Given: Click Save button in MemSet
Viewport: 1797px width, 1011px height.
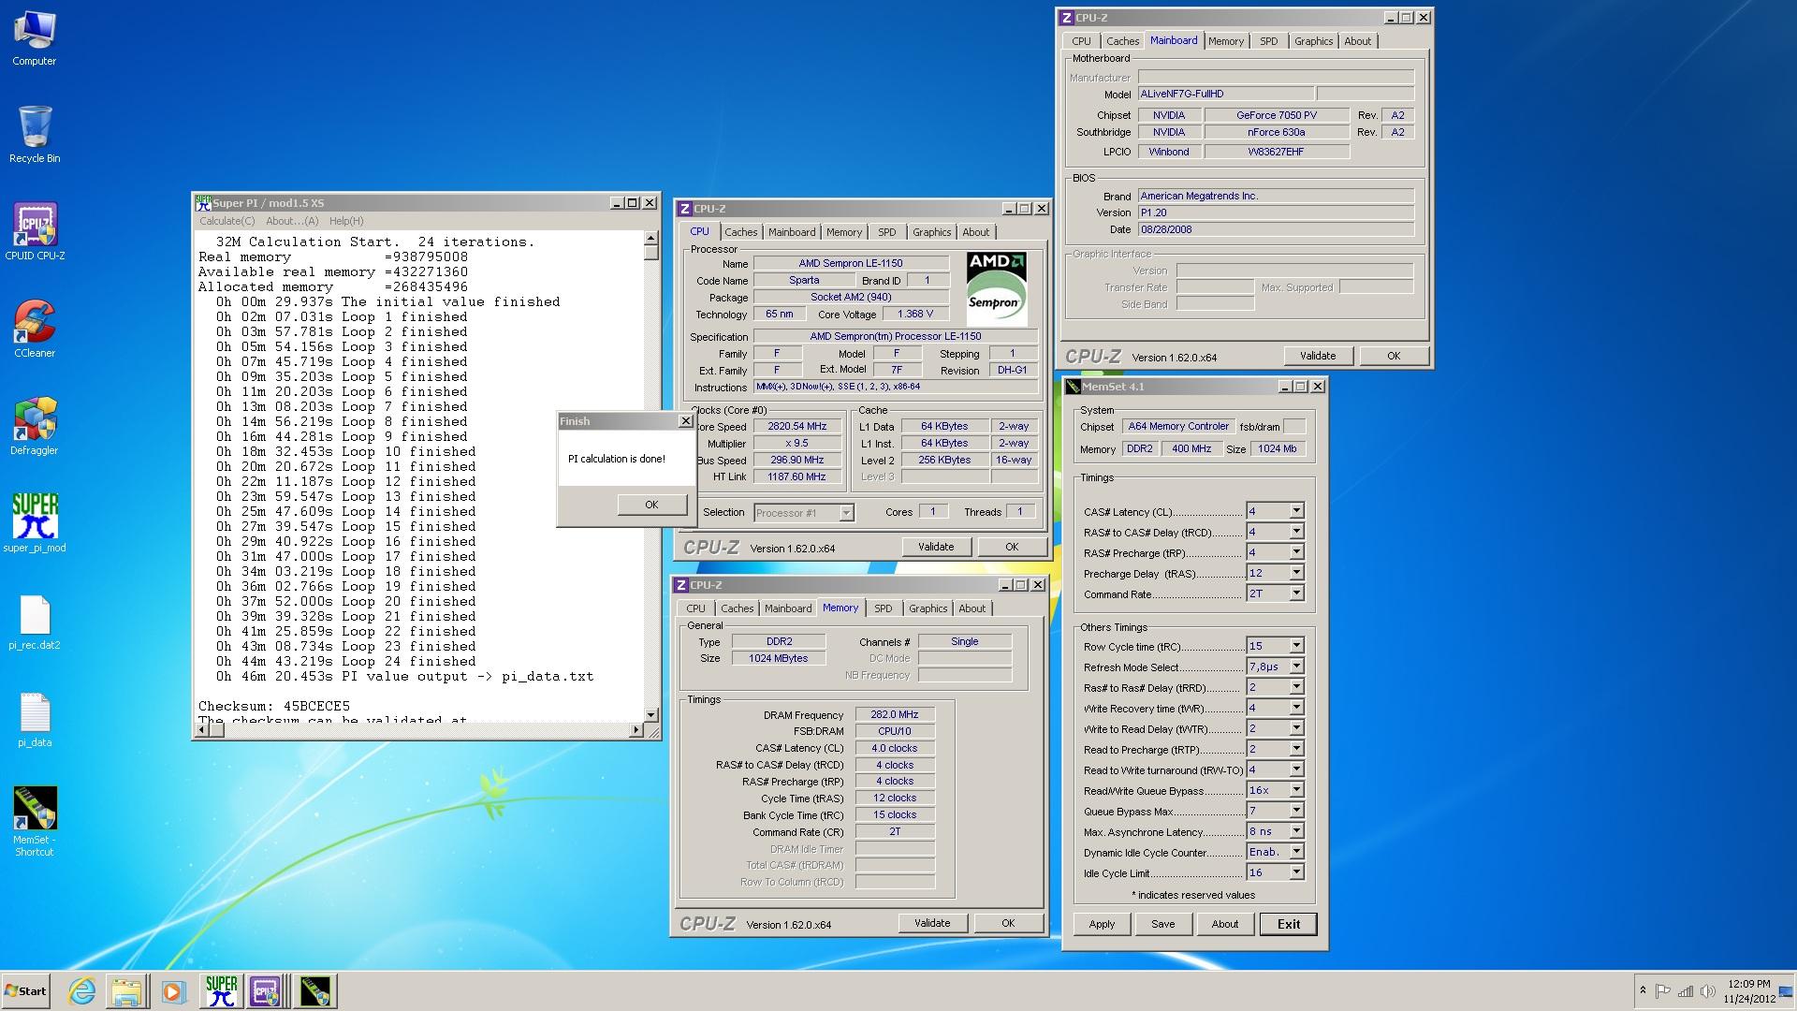Looking at the screenshot, I should (x=1162, y=924).
